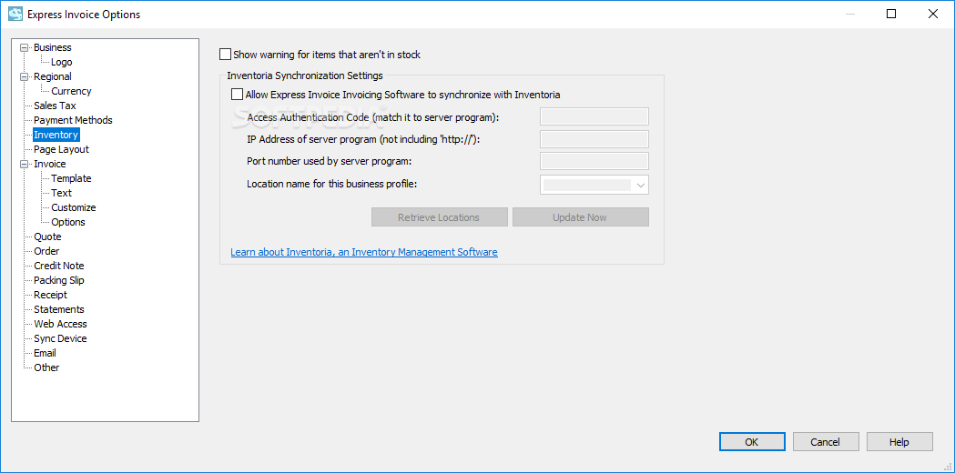Collapse the Regional tree node
955x473 pixels.
24,76
